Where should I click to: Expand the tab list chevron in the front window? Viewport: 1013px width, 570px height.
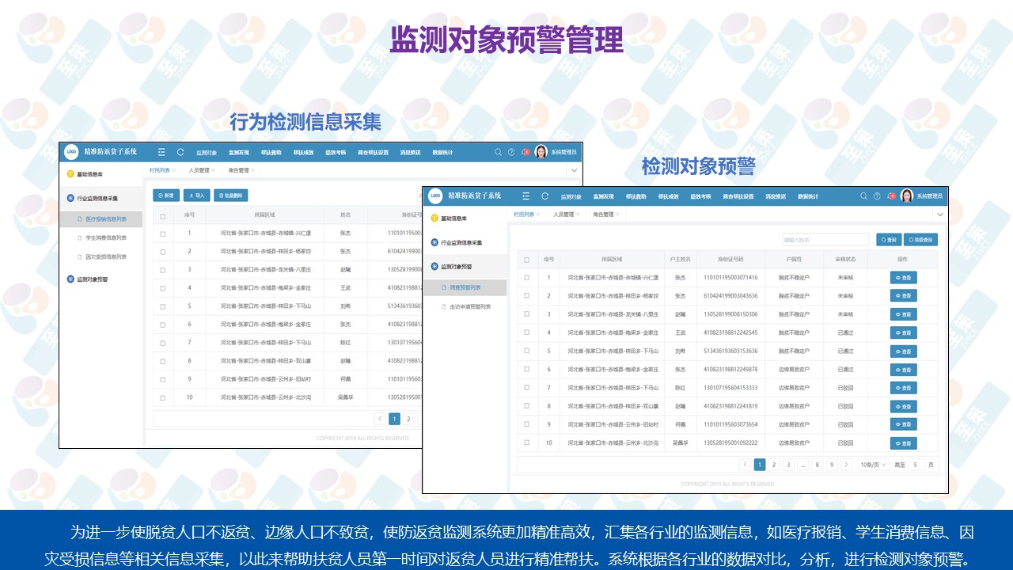tap(940, 215)
